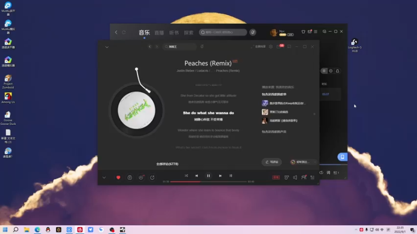This screenshot has height=234, width=417.
Task: Show hidden system tray icons chevron
Action: click(x=356, y=230)
